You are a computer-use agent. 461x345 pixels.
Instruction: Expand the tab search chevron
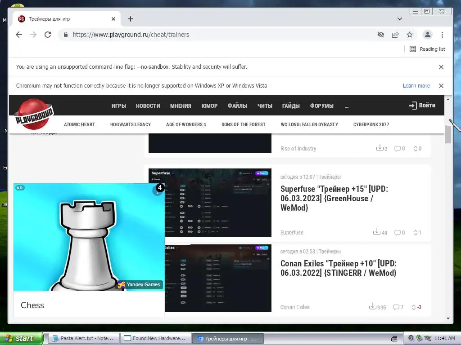400,19
